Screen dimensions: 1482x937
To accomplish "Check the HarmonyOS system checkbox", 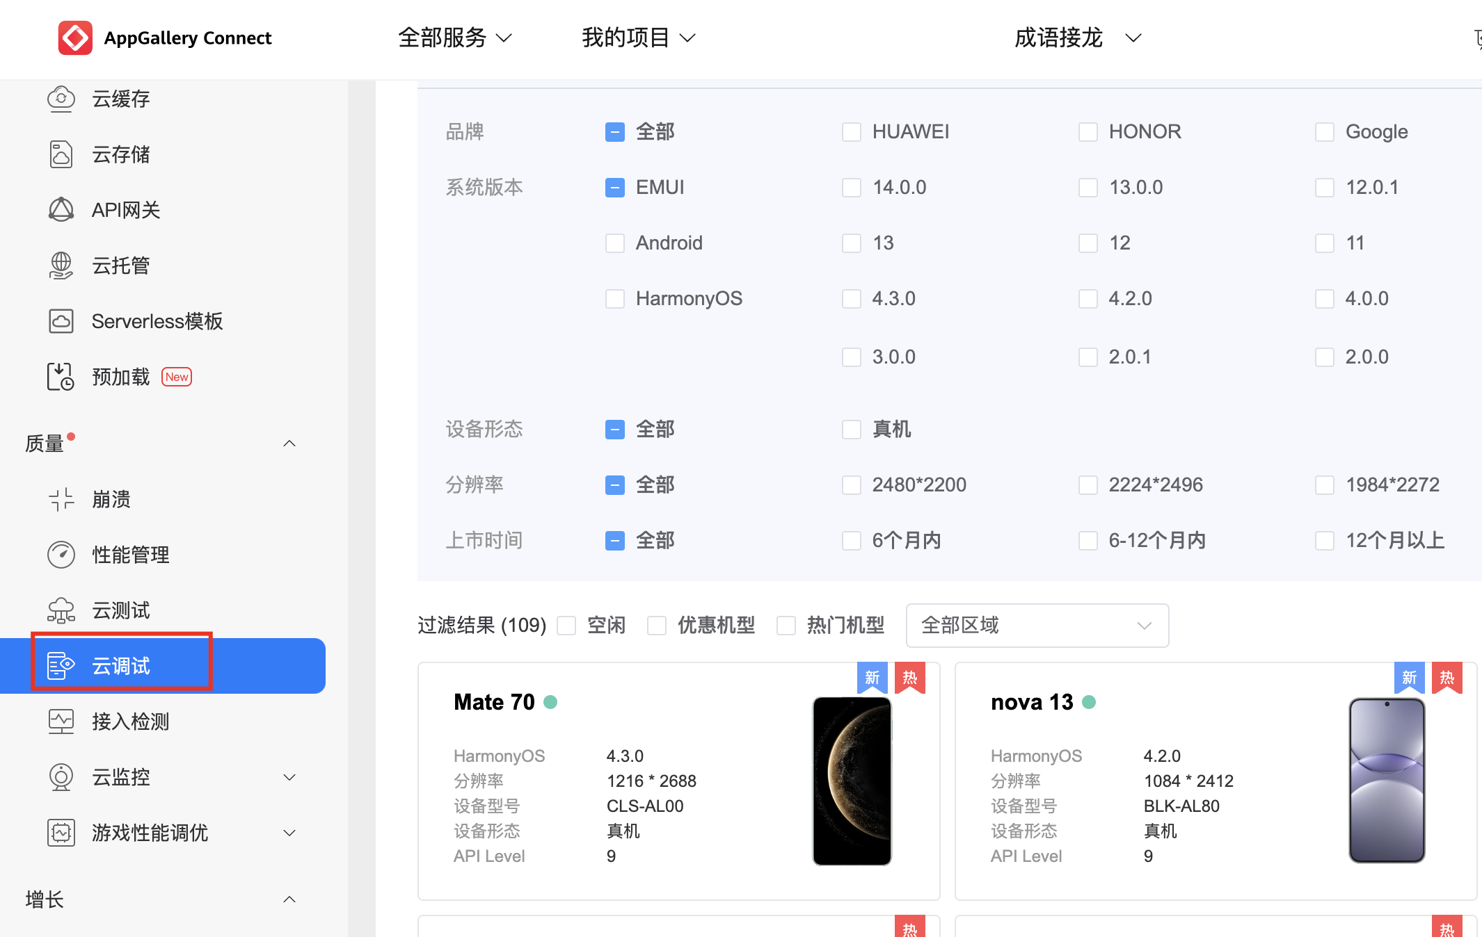I will pyautogui.click(x=615, y=299).
